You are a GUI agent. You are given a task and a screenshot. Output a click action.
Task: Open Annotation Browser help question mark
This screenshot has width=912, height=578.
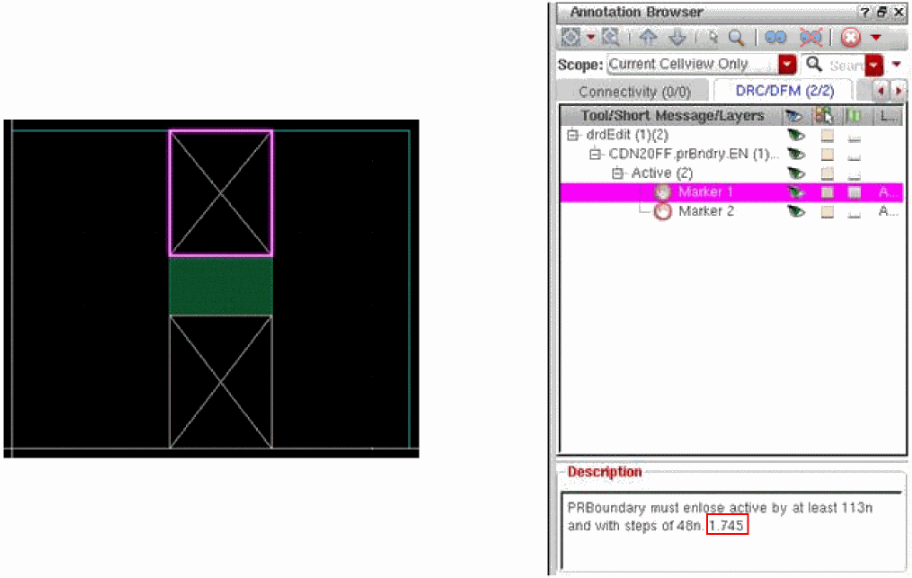point(864,13)
